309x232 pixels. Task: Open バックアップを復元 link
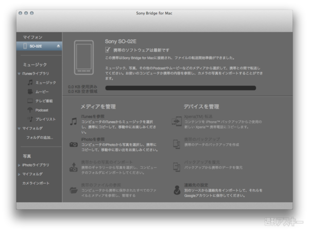click(x=202, y=162)
